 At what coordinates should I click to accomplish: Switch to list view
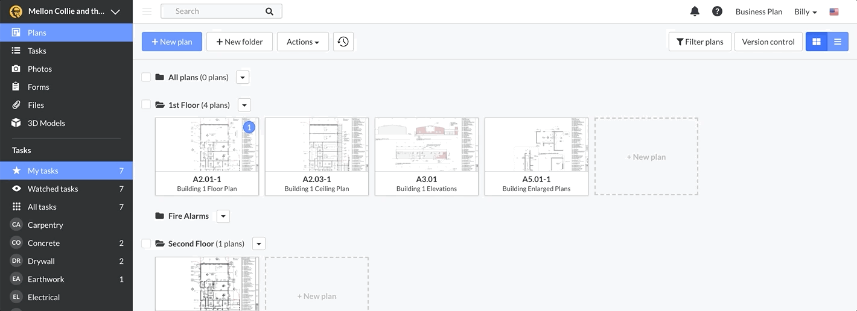838,42
